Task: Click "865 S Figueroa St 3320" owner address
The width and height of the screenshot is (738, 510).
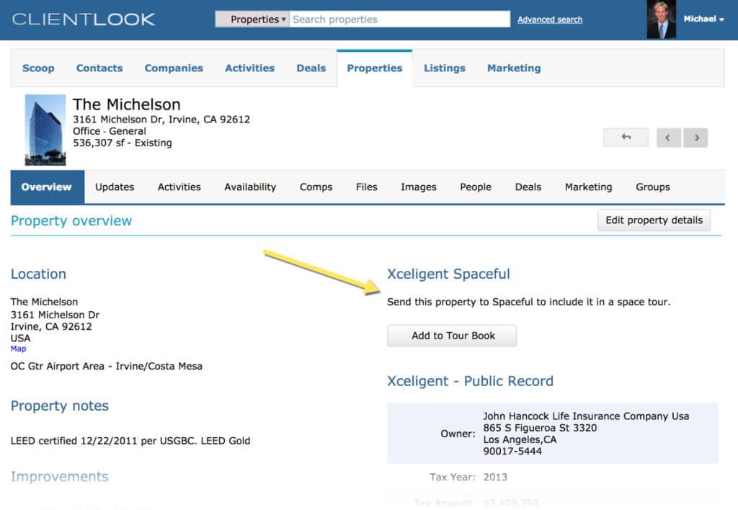Action: [x=540, y=428]
